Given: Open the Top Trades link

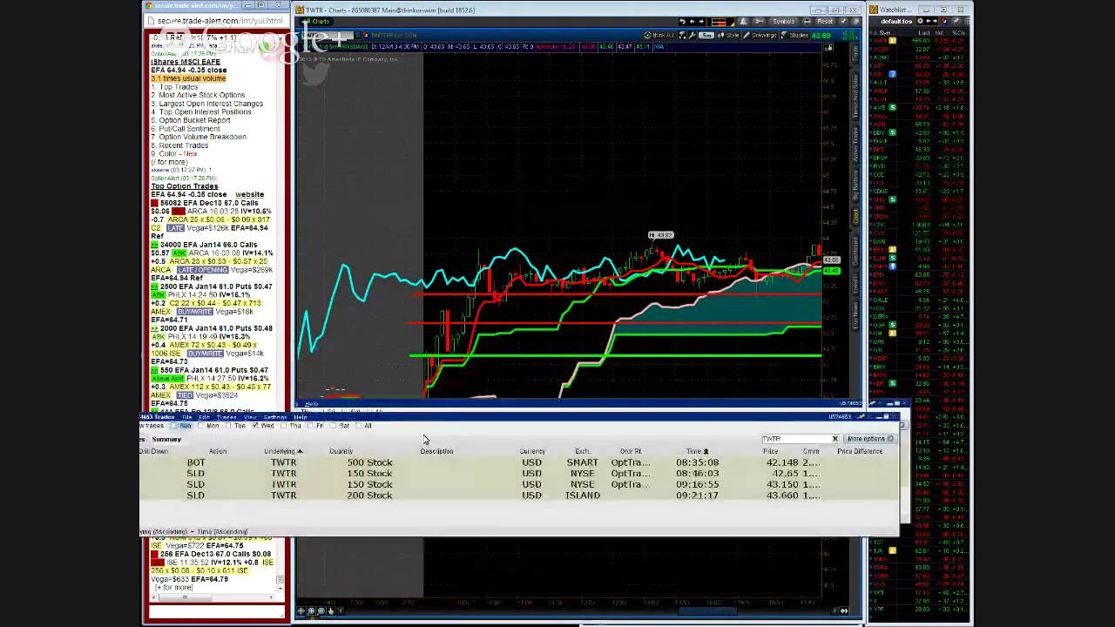Looking at the screenshot, I should (179, 87).
